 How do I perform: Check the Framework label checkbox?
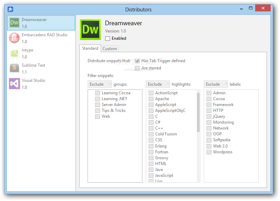(209, 105)
